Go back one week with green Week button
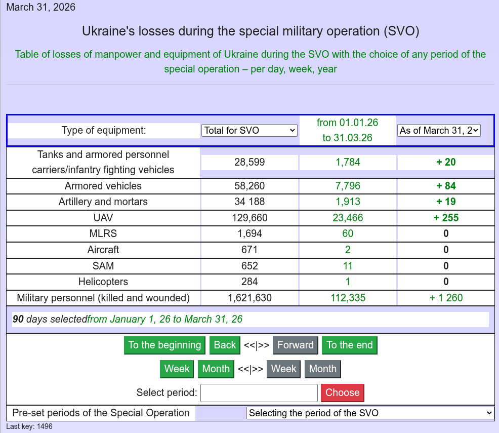Viewport: 499px width, 433px height. click(177, 369)
